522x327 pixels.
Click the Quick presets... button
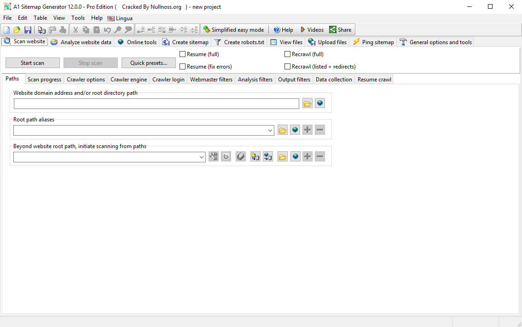(x=149, y=63)
